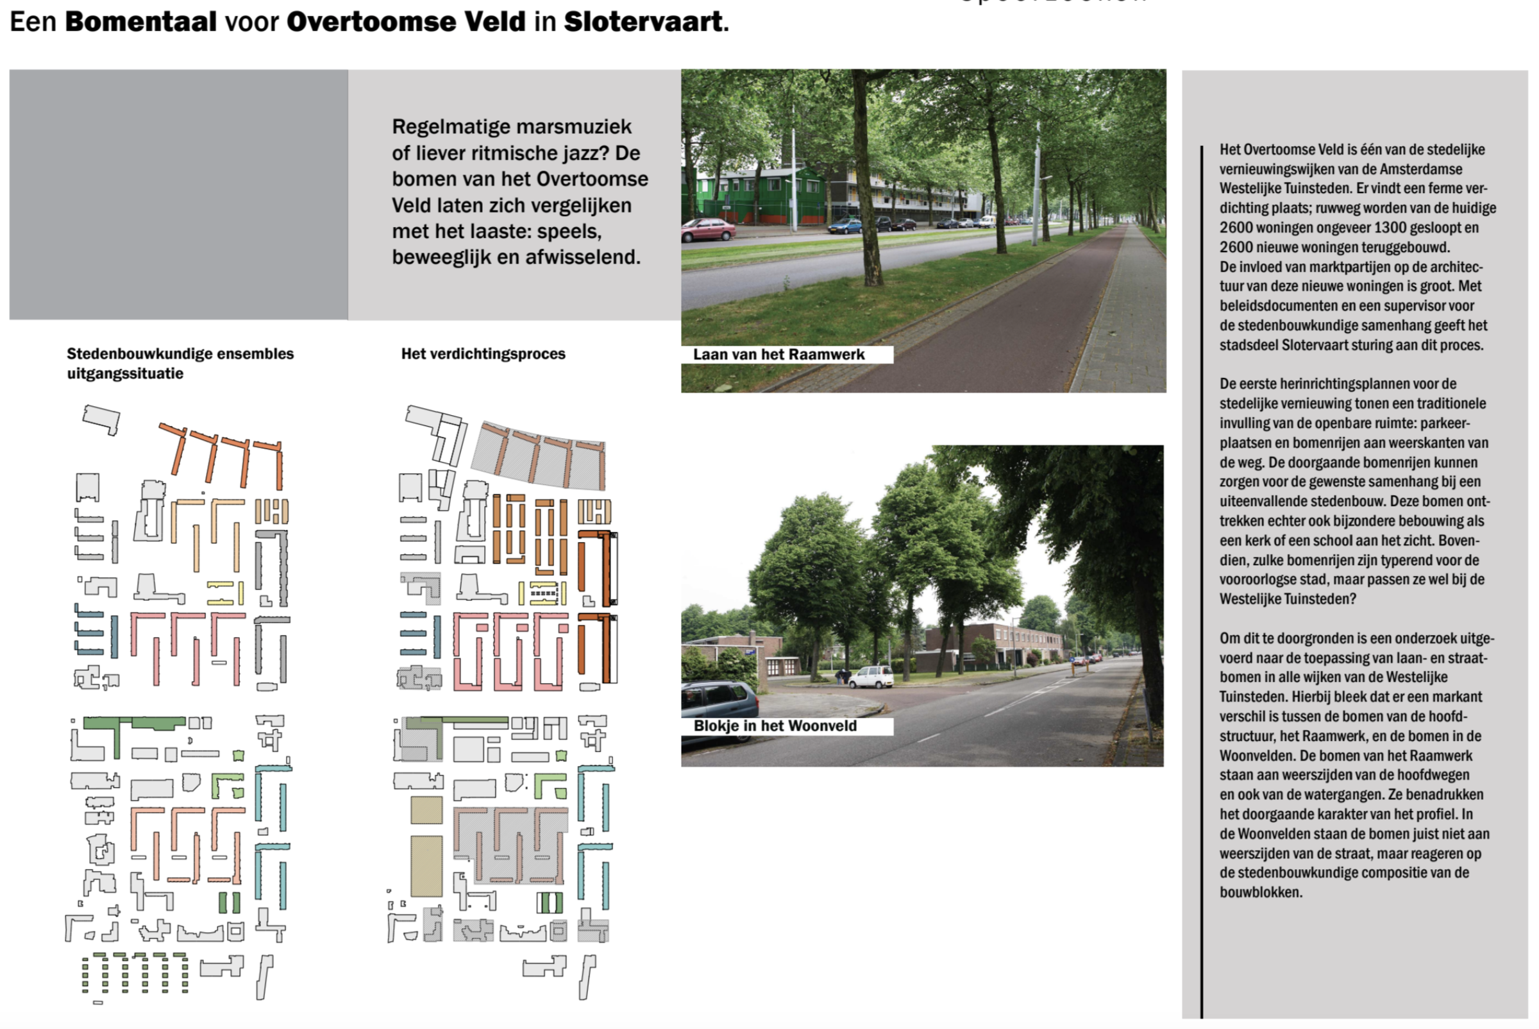This screenshot has width=1539, height=1029.
Task: Click the intro quote starting 'Regelmatige marsmuziek'
Action: 519,192
